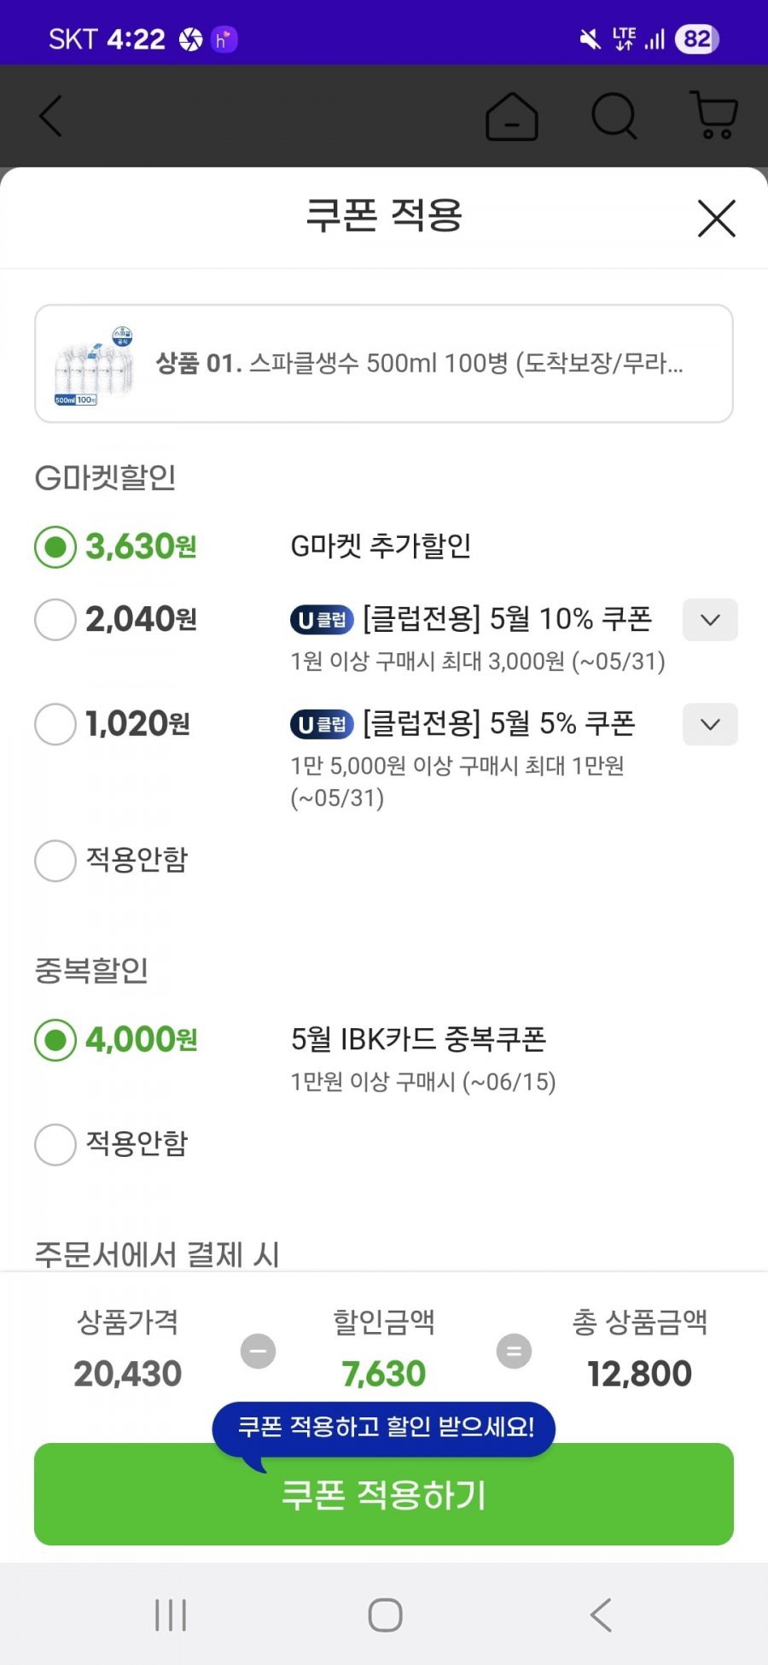Select the 2,040원 10% coupon radio
Viewport: 768px width, 1665px height.
point(55,619)
